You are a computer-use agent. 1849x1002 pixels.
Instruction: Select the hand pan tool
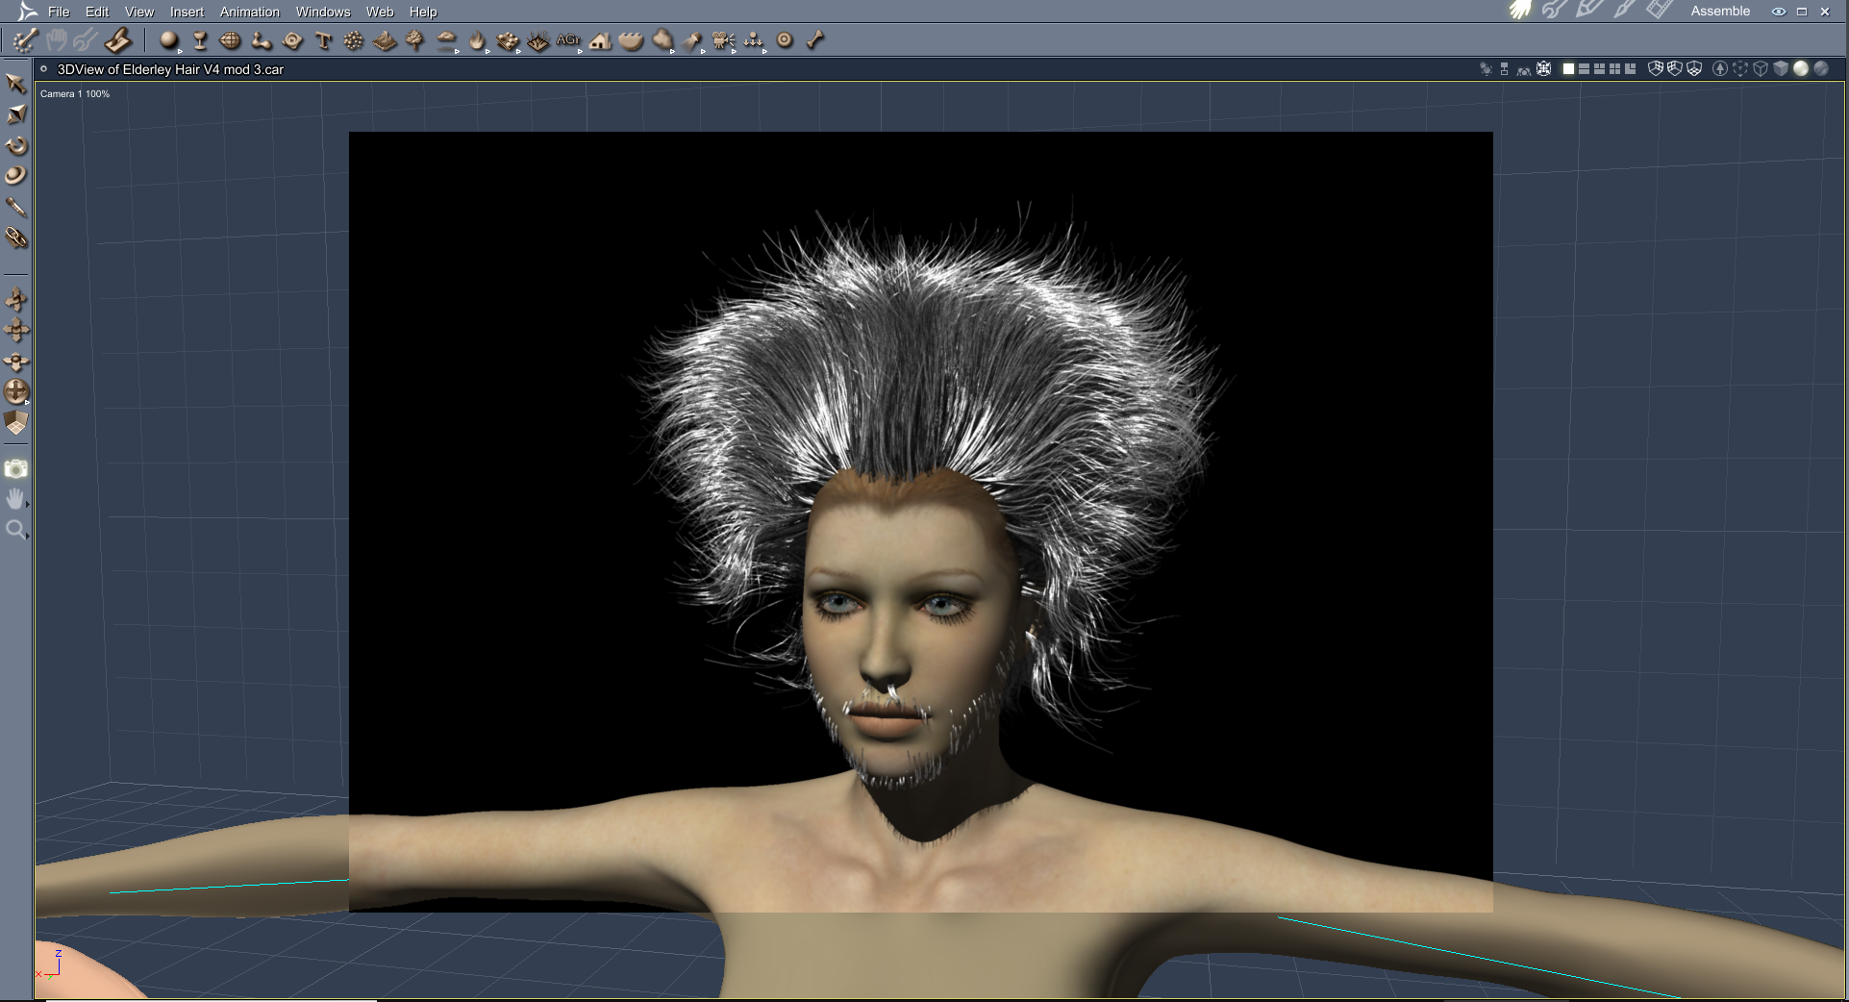[x=16, y=499]
